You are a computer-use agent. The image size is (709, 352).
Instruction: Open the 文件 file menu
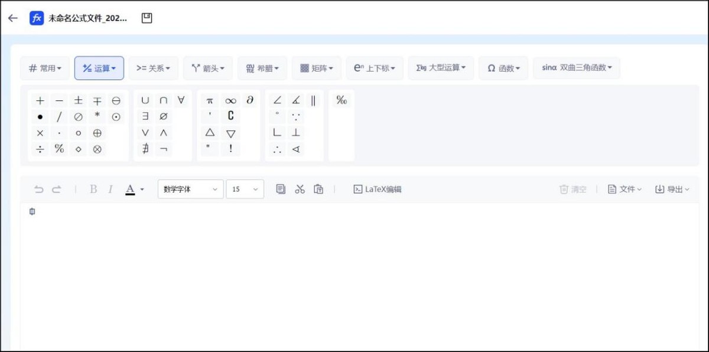click(625, 189)
